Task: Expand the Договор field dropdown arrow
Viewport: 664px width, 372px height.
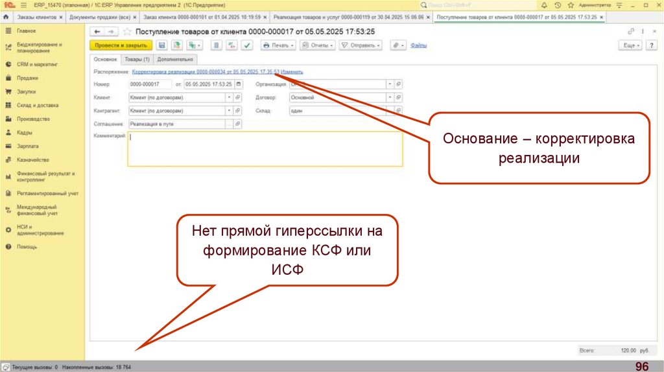Action: pyautogui.click(x=390, y=97)
